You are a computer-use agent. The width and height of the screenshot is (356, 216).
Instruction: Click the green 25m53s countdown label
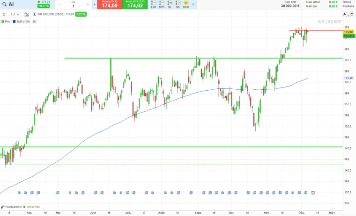(x=349, y=36)
